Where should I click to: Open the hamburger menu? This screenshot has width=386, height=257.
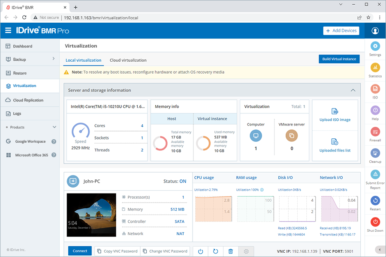click(x=8, y=30)
